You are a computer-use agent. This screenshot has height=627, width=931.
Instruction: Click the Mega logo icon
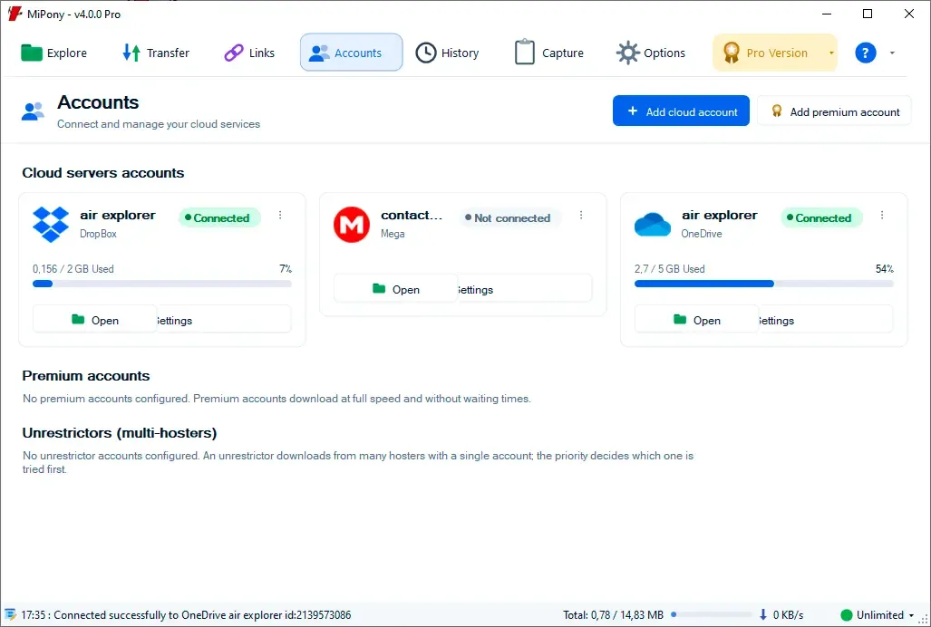[x=352, y=224]
